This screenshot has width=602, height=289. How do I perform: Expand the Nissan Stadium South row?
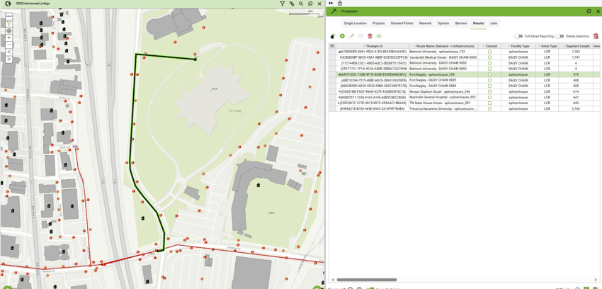point(339,91)
